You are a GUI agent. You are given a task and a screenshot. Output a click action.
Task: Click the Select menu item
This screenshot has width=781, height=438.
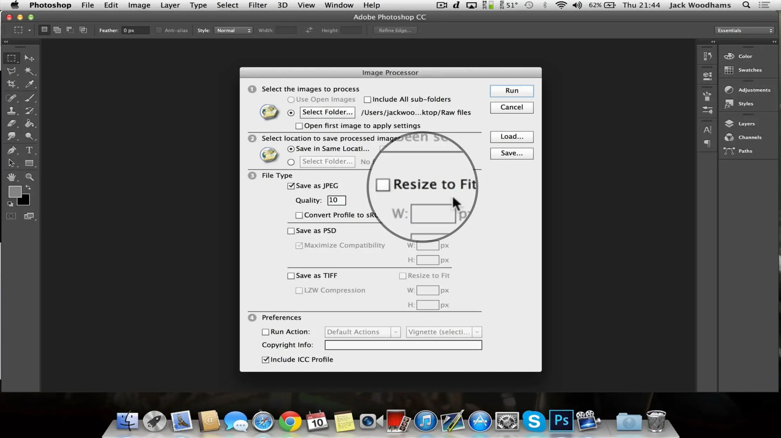pyautogui.click(x=227, y=5)
